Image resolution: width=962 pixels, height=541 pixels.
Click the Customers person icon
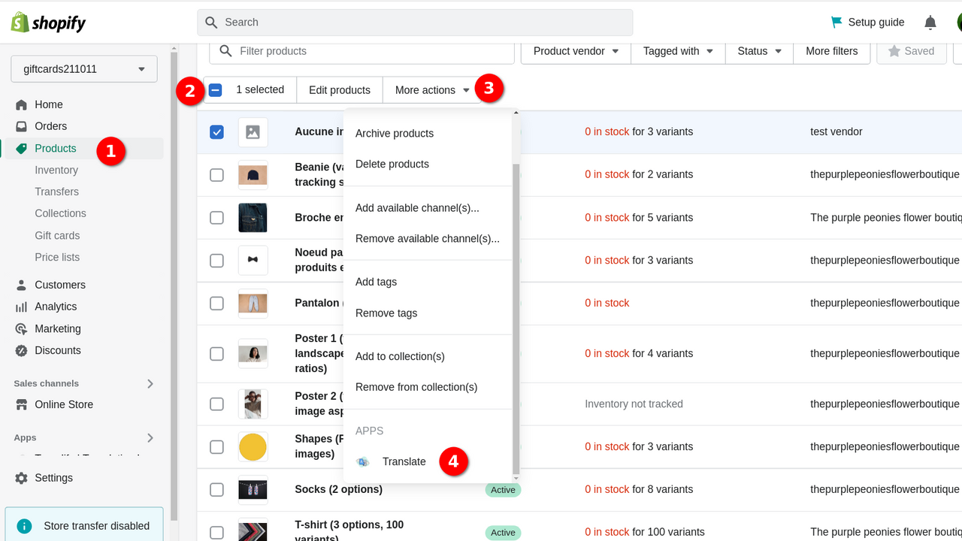21,285
